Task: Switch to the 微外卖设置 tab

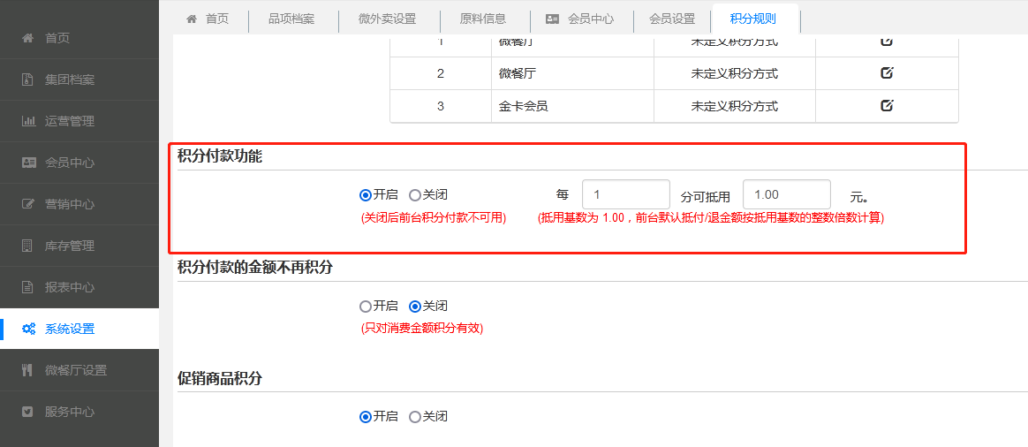Action: (387, 19)
